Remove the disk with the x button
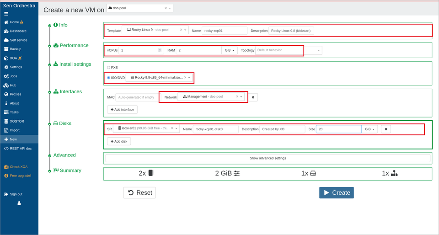 pos(386,129)
